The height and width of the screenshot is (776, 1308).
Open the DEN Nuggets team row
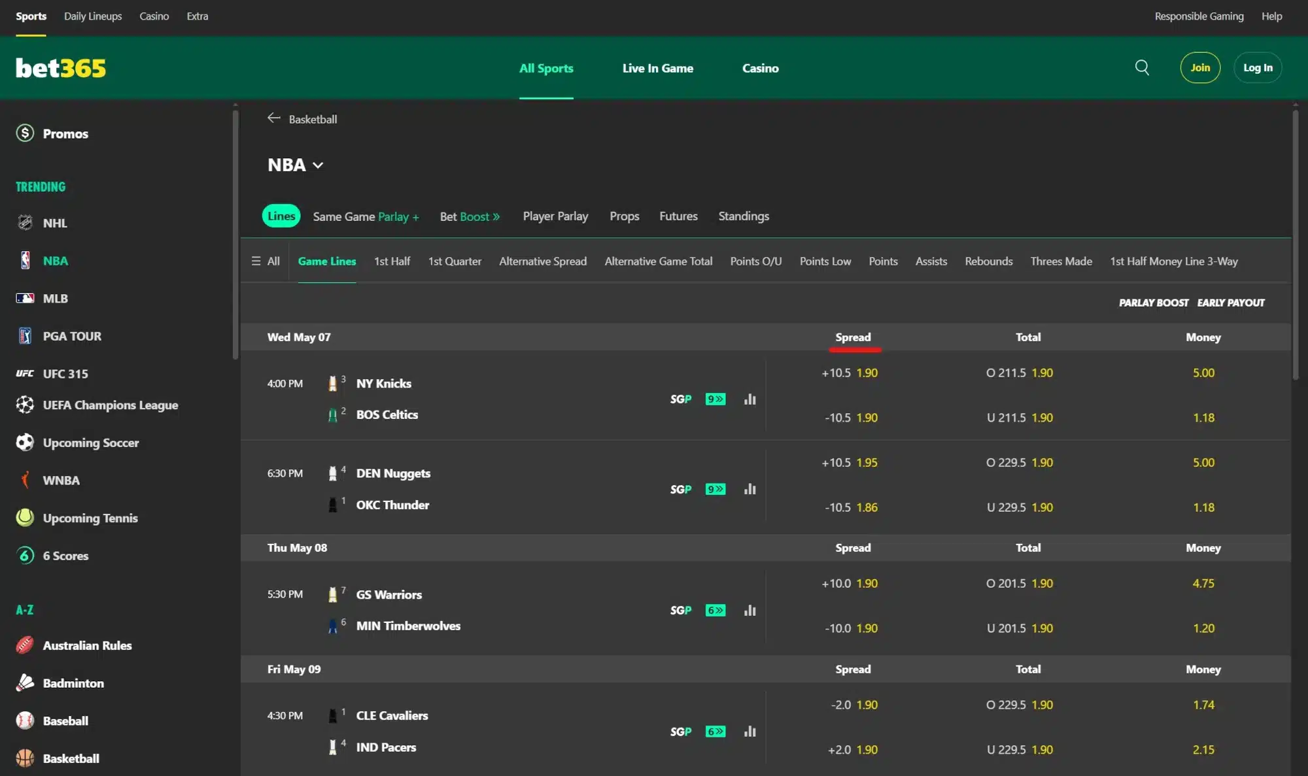point(393,473)
